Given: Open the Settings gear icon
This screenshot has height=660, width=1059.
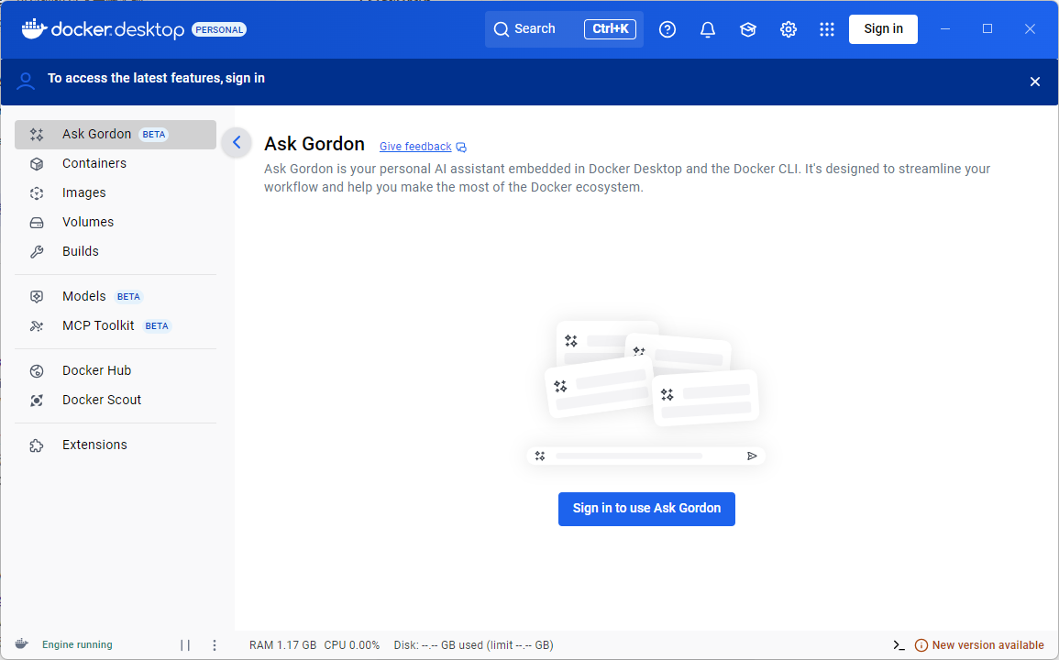Looking at the screenshot, I should pyautogui.click(x=788, y=28).
